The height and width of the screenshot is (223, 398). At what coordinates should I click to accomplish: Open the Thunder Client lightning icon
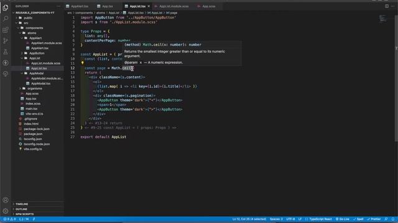click(6, 63)
